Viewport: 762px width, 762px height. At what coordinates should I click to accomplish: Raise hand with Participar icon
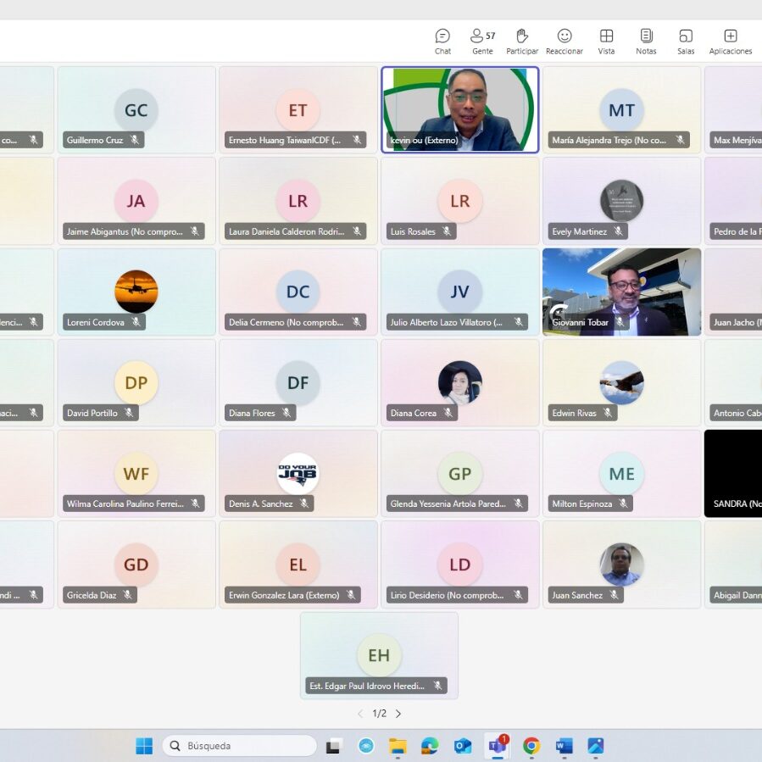[522, 40]
